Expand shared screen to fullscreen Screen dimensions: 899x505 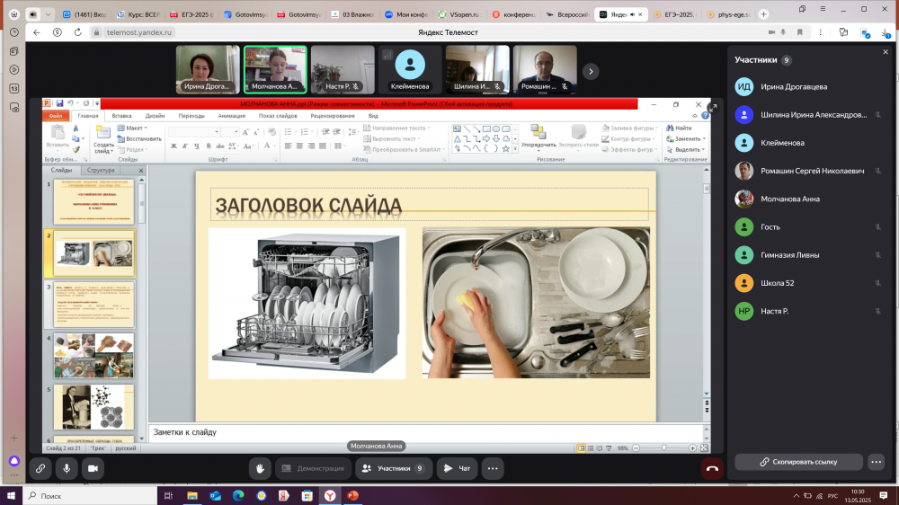tap(713, 108)
